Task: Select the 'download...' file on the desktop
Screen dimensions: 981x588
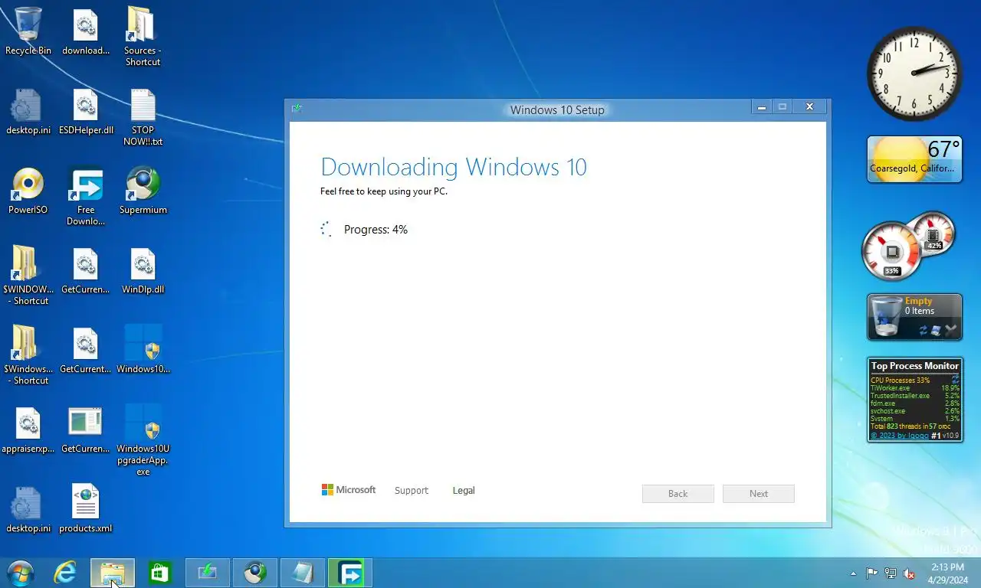Action: click(86, 31)
